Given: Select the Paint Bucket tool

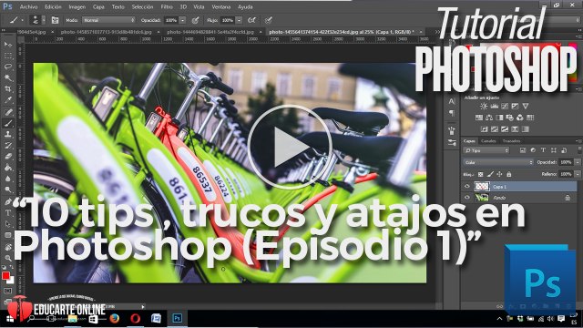Looking at the screenshot, I should pos(8,168).
